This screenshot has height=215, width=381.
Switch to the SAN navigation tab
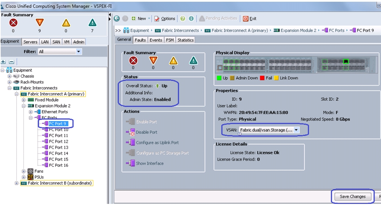56,42
